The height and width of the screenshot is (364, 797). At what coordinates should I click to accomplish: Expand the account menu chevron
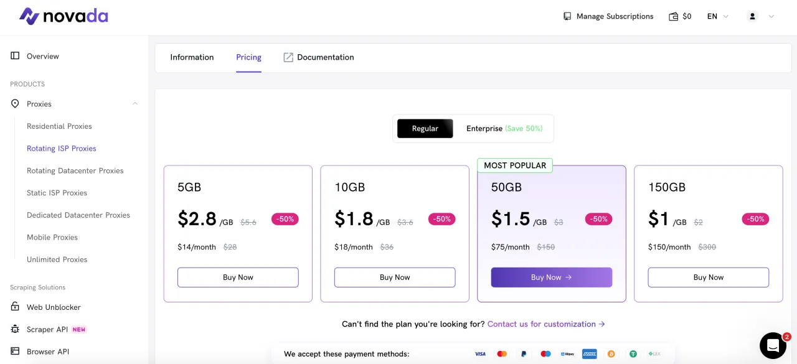tap(771, 16)
